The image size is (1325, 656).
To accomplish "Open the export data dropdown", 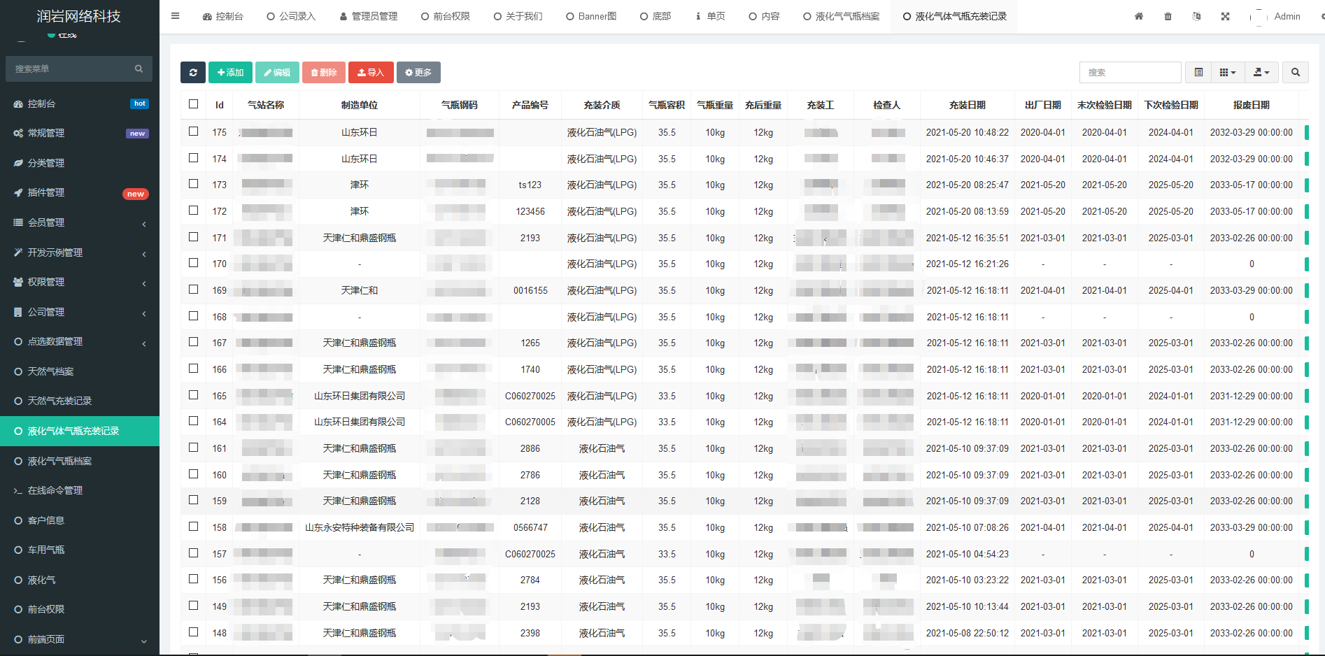I will tap(1261, 73).
